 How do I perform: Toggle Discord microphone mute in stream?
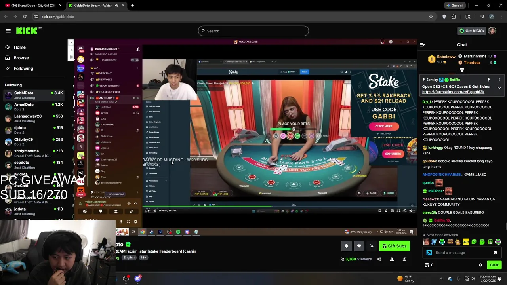point(121,222)
